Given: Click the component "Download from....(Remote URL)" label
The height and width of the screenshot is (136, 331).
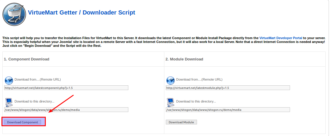Looking at the screenshot, I should pos(37,80).
